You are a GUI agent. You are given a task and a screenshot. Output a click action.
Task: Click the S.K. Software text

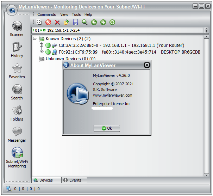coord(105,90)
